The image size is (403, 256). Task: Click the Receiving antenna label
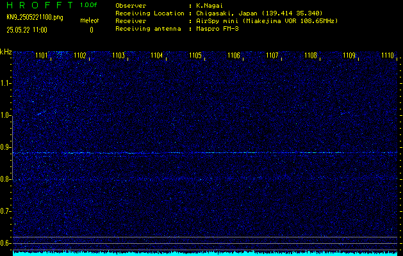[148, 29]
